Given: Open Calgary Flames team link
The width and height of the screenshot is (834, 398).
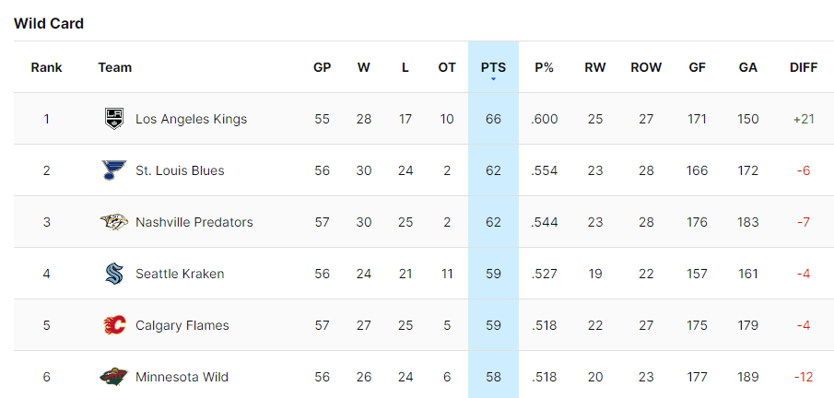Looking at the screenshot, I should click(x=182, y=325).
